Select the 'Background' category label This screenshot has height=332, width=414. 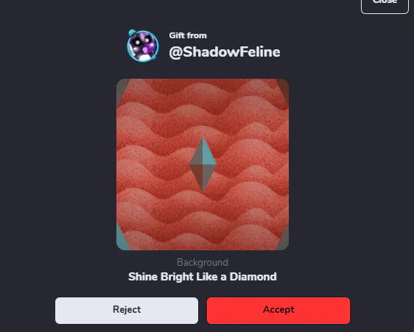[203, 262]
